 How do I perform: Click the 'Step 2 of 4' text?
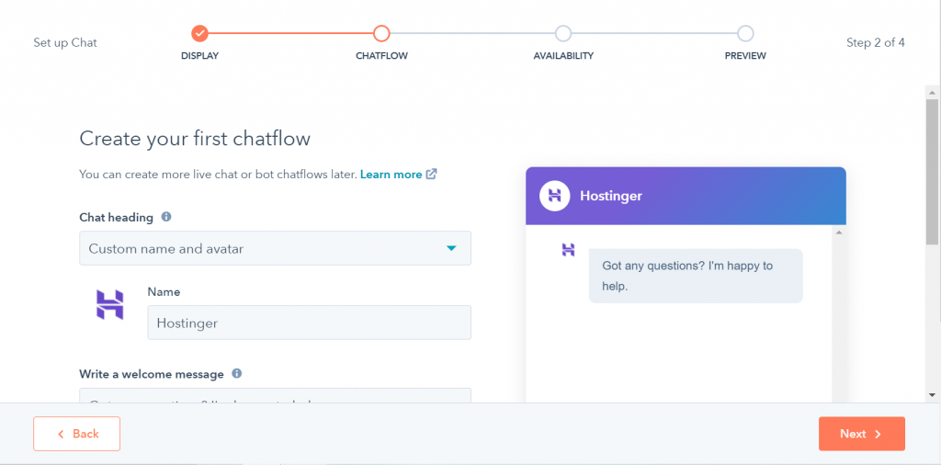pyautogui.click(x=876, y=42)
